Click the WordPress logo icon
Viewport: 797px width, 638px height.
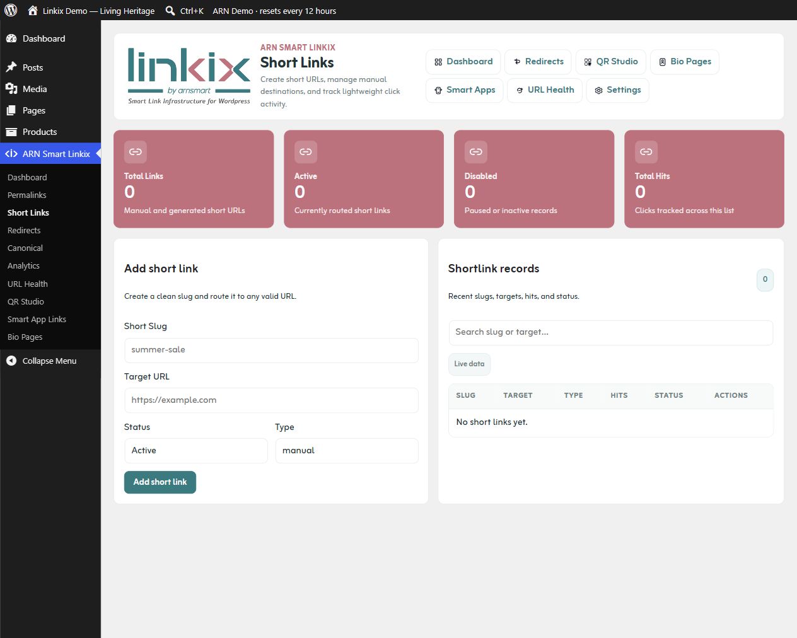[x=11, y=10]
